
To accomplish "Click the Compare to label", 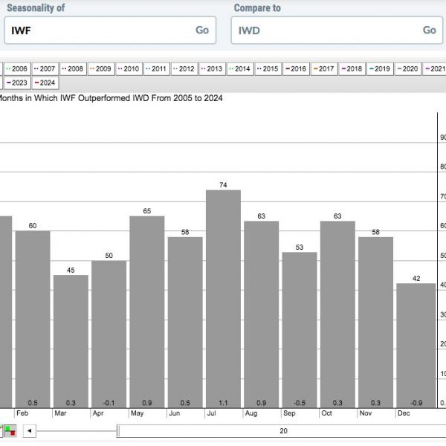I will [x=257, y=8].
